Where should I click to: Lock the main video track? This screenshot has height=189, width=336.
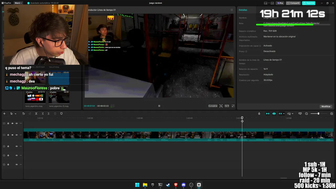pos(8,135)
